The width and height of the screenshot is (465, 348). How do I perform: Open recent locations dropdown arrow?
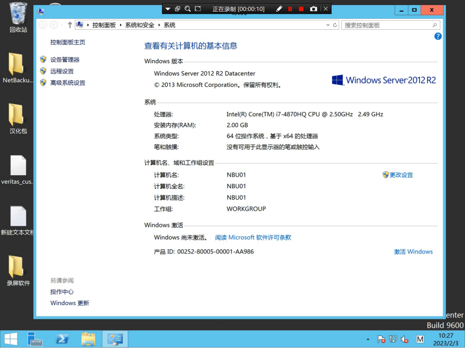[62, 25]
